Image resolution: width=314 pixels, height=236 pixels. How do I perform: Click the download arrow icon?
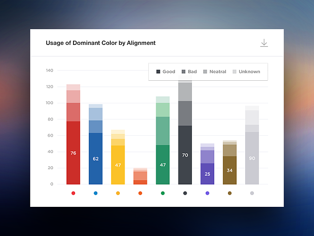tap(264, 43)
